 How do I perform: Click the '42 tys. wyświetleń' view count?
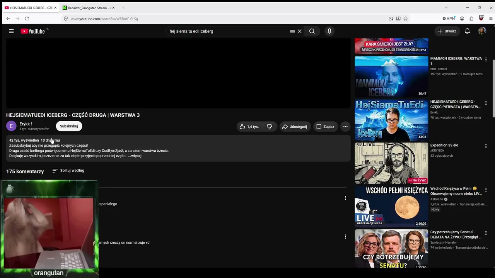tap(24, 140)
